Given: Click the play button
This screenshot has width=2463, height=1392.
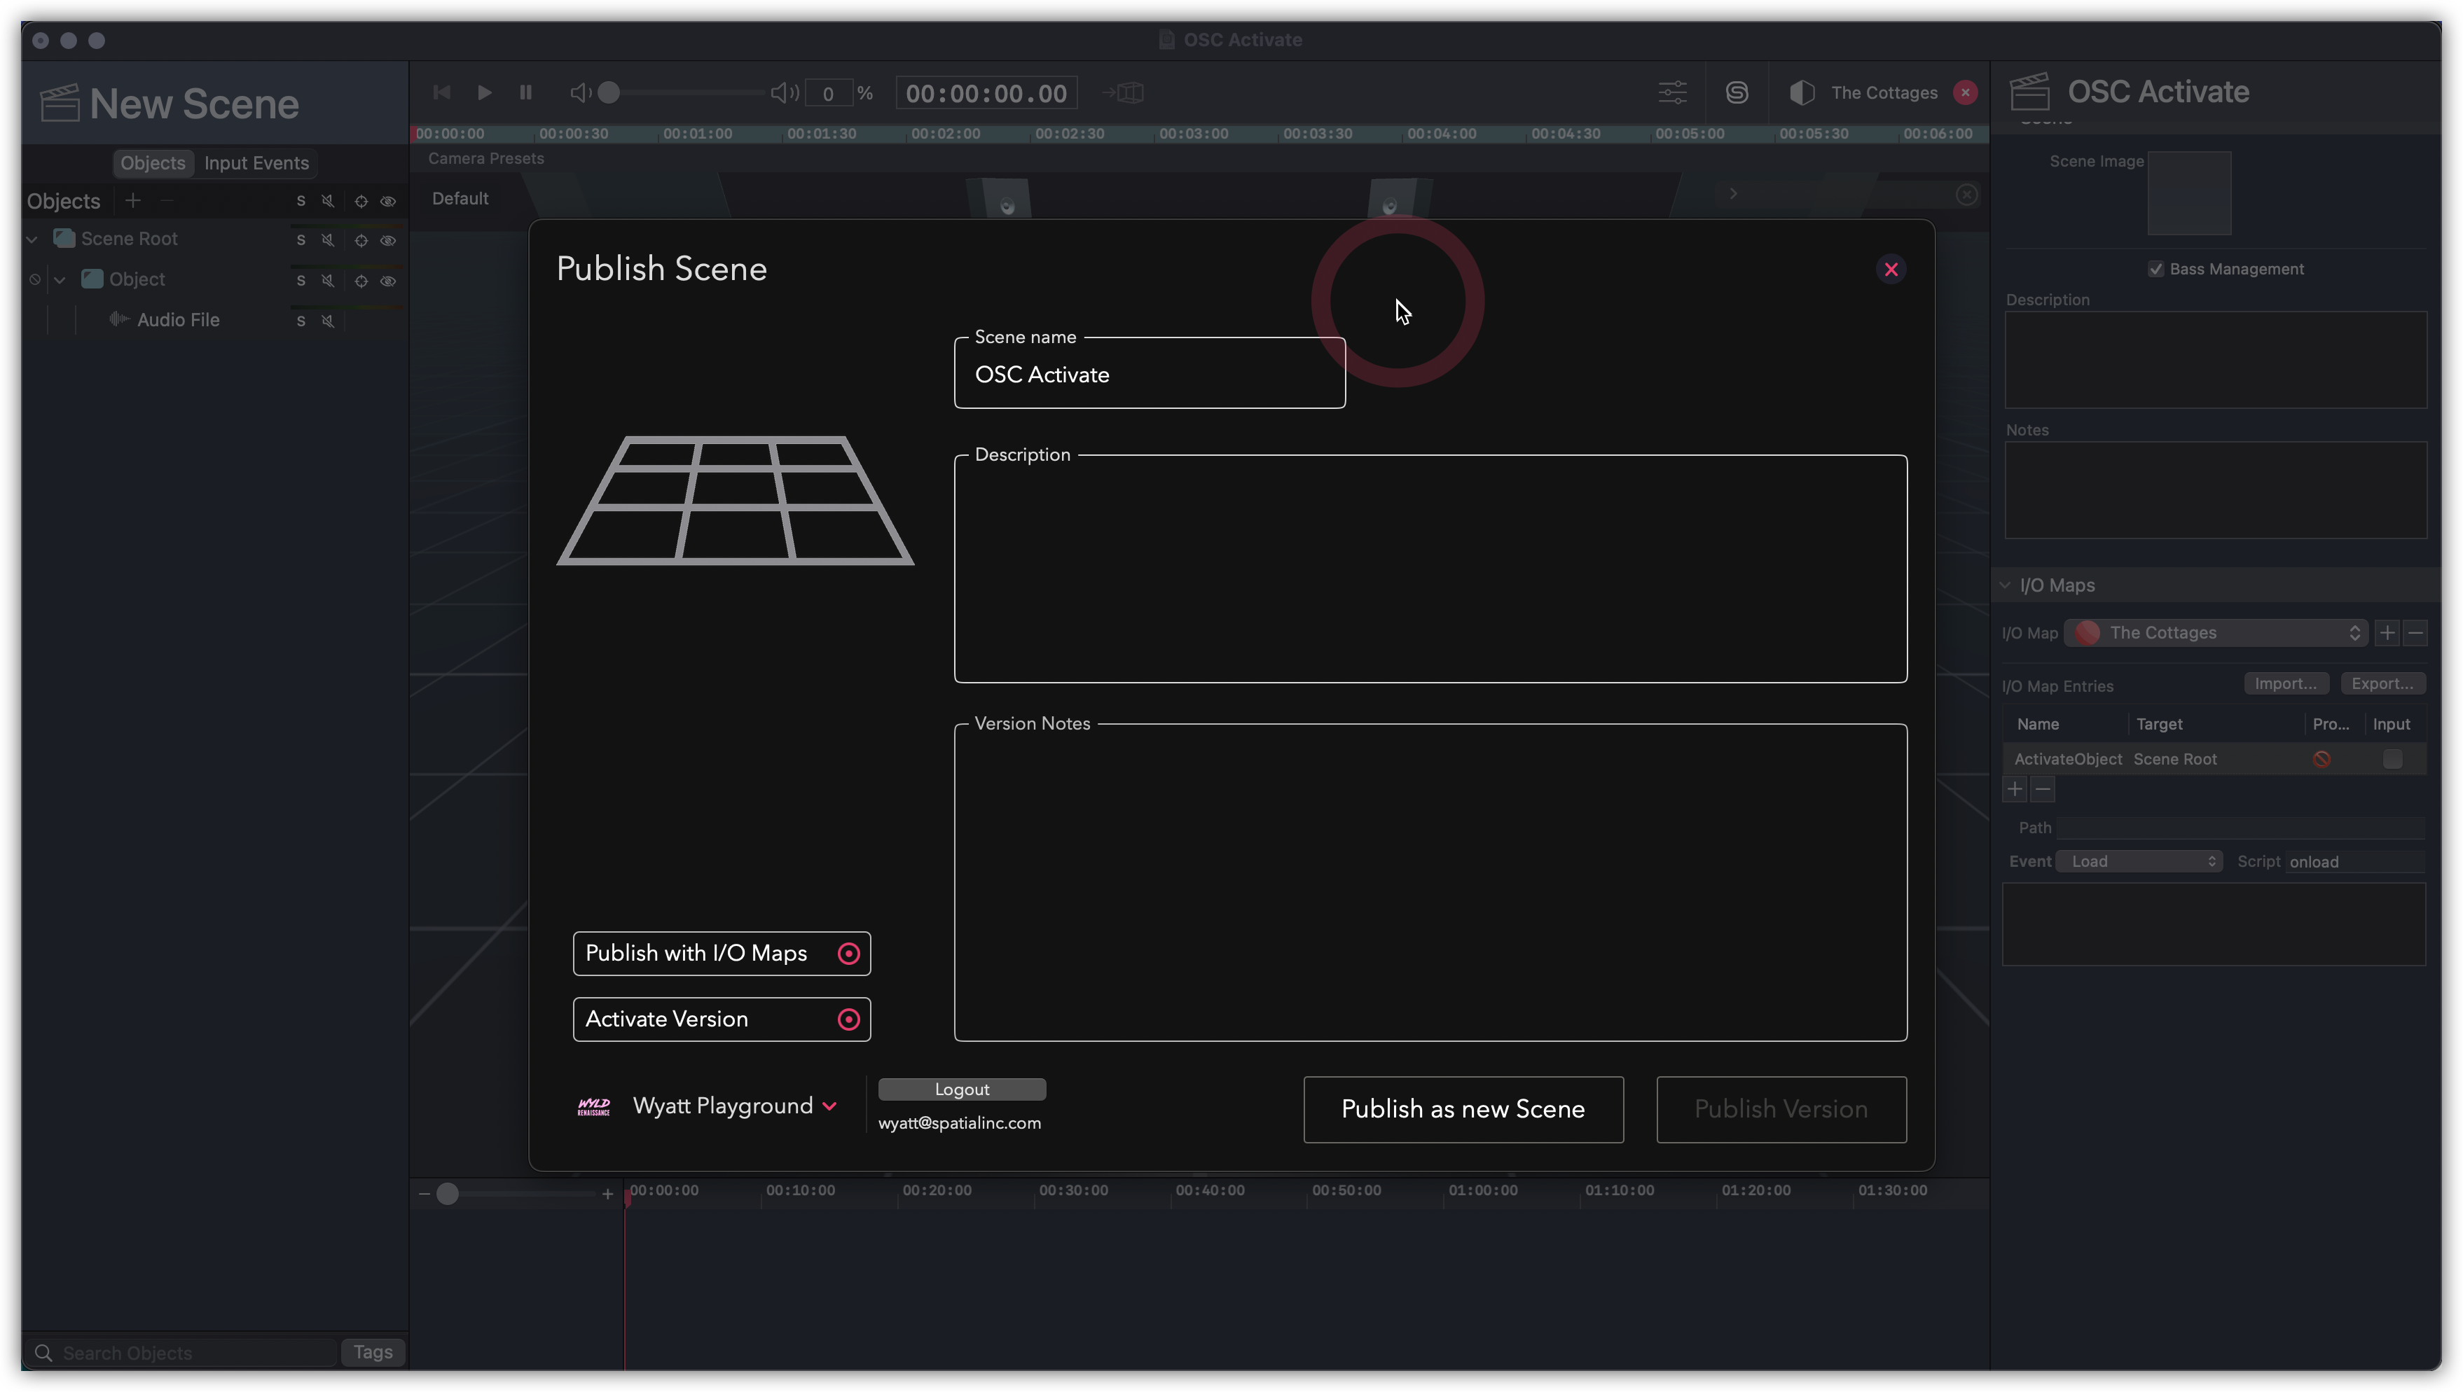Looking at the screenshot, I should (x=484, y=92).
